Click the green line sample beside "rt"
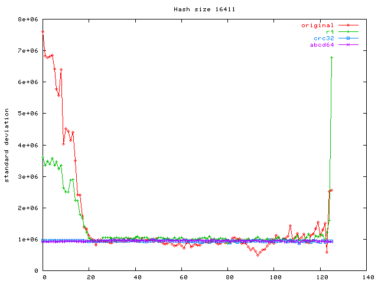The height and width of the screenshot is (284, 378). (348, 31)
